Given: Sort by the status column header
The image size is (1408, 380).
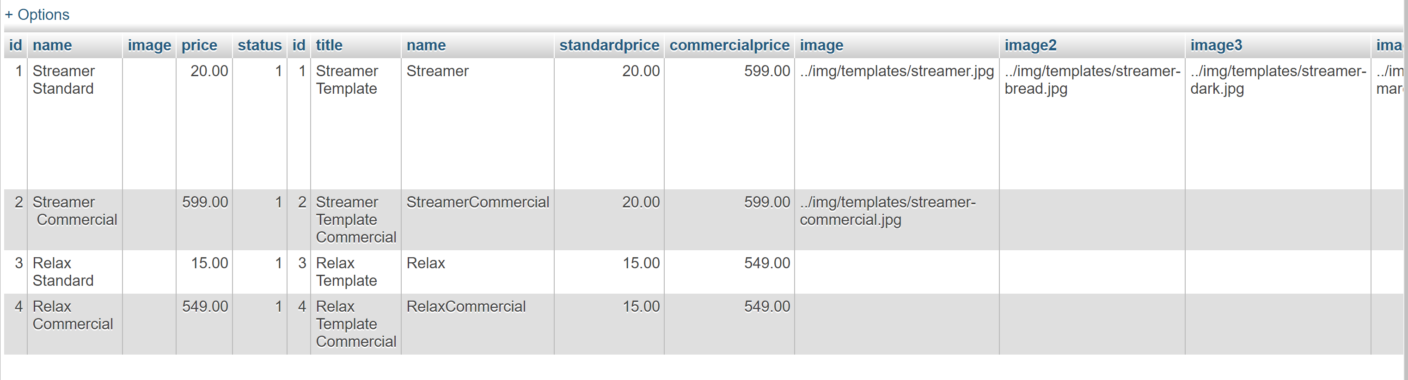Looking at the screenshot, I should tap(260, 45).
